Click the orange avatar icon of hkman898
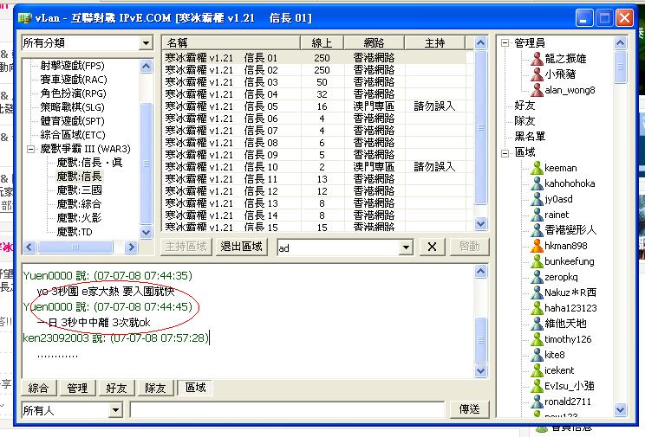The image size is (645, 437). [537, 246]
